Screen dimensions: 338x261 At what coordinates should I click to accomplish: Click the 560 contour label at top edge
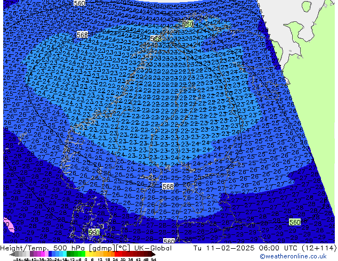point(79,3)
